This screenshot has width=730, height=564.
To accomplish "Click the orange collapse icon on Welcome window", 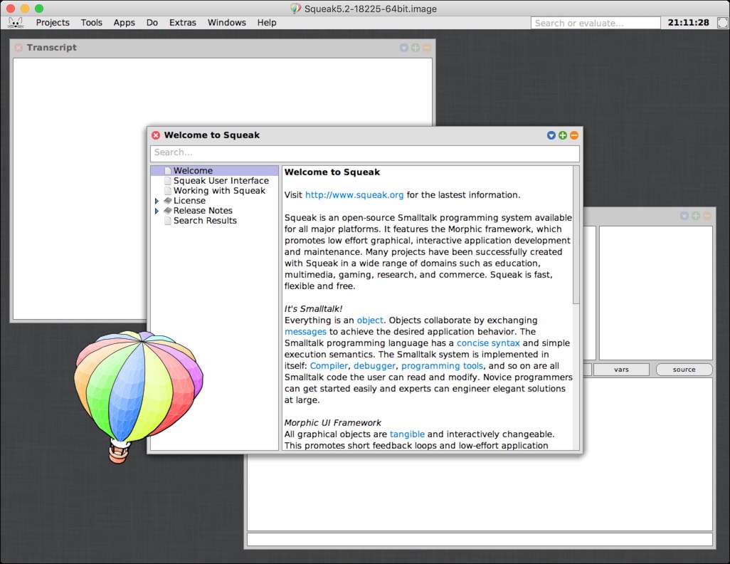I will [x=573, y=135].
